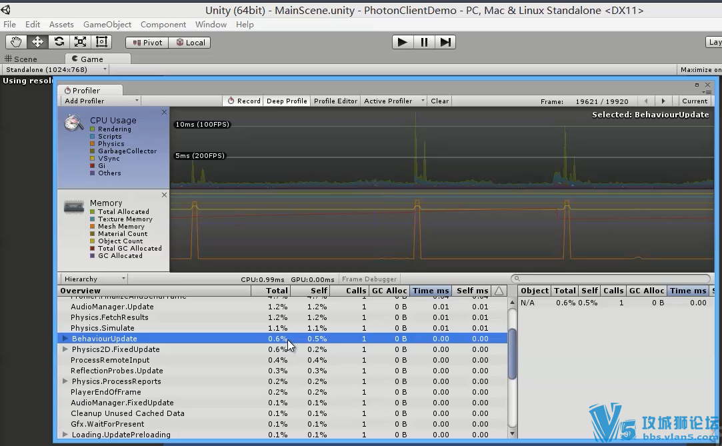Open the Help menu

point(245,25)
